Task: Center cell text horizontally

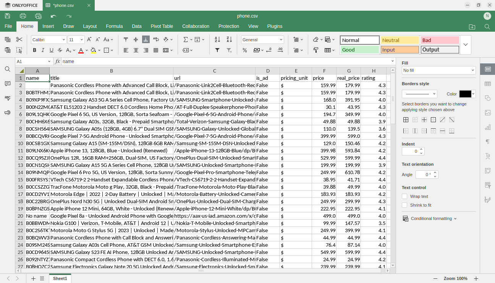Action: coord(136,50)
